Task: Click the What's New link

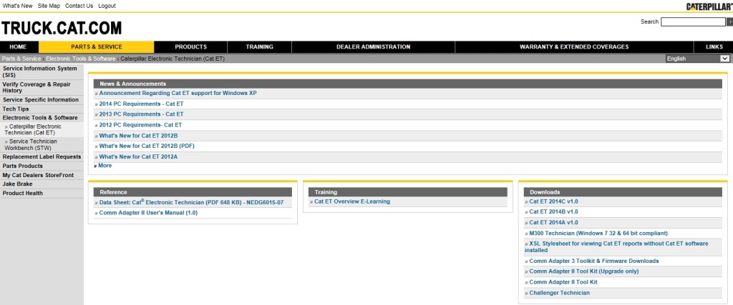Action: (x=18, y=6)
